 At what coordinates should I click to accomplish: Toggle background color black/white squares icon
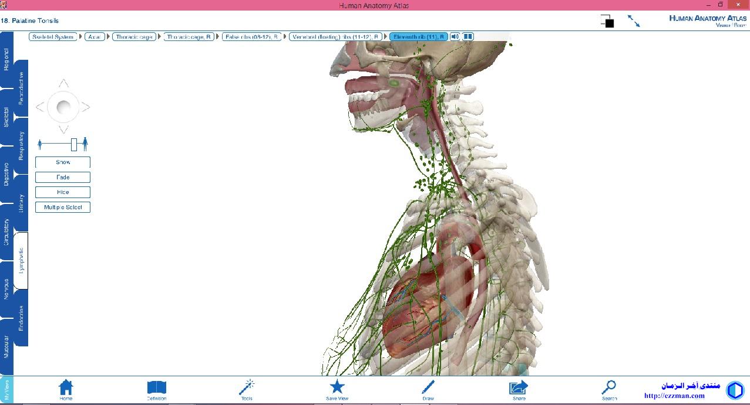pos(607,21)
